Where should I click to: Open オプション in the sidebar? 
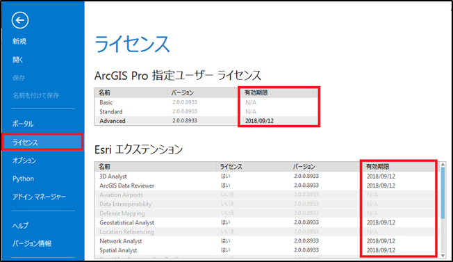click(24, 161)
